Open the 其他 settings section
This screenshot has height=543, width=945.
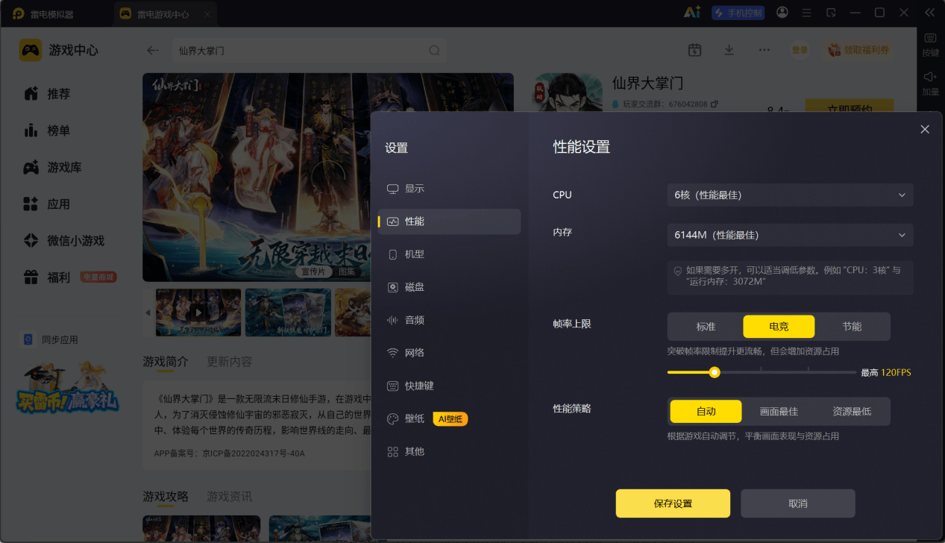coord(449,451)
